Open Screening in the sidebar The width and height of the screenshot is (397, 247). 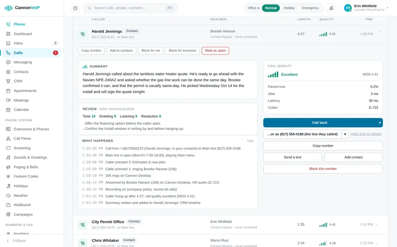[x=32, y=148]
